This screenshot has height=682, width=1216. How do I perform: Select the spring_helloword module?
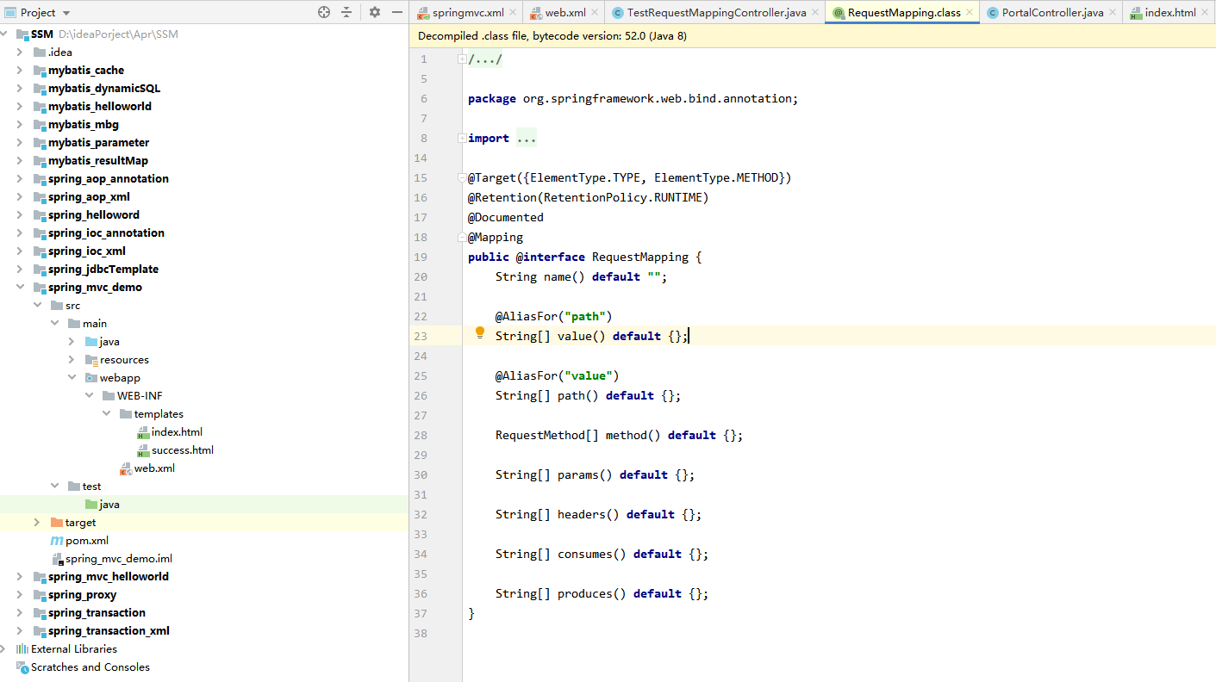pyautogui.click(x=94, y=215)
